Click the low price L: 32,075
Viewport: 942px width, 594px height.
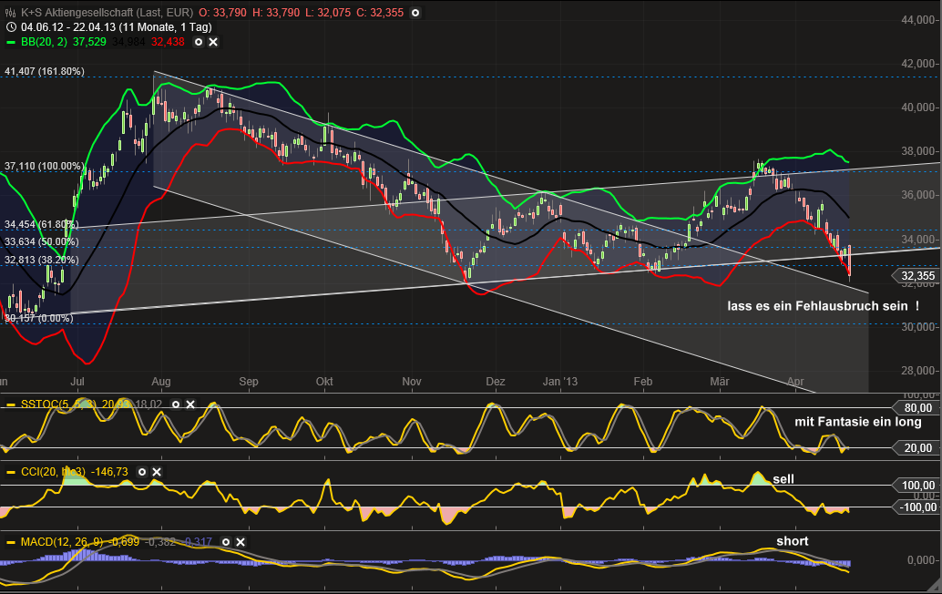(328, 13)
